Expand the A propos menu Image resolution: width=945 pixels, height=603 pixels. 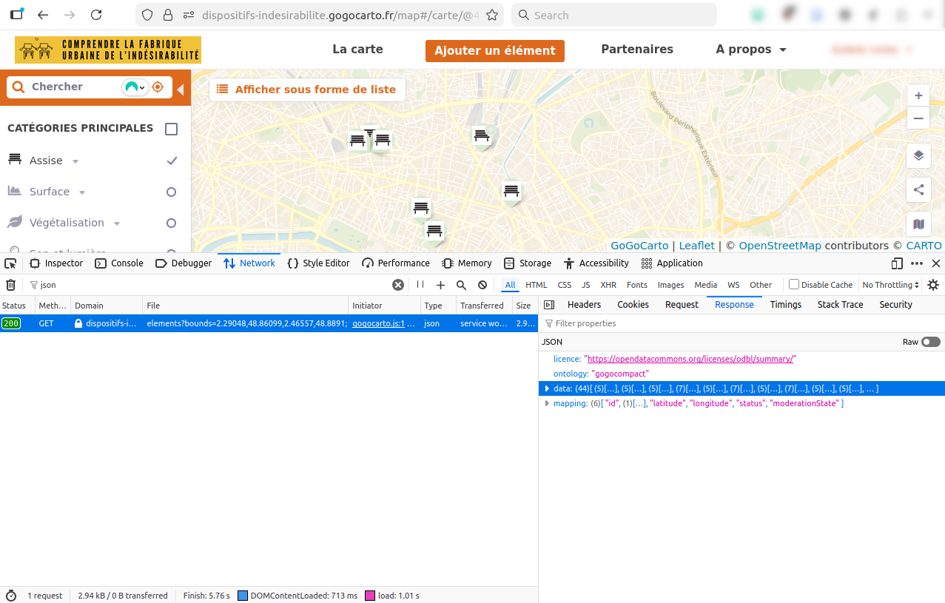[750, 50]
